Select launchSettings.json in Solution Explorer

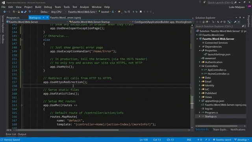click(x=219, y=54)
